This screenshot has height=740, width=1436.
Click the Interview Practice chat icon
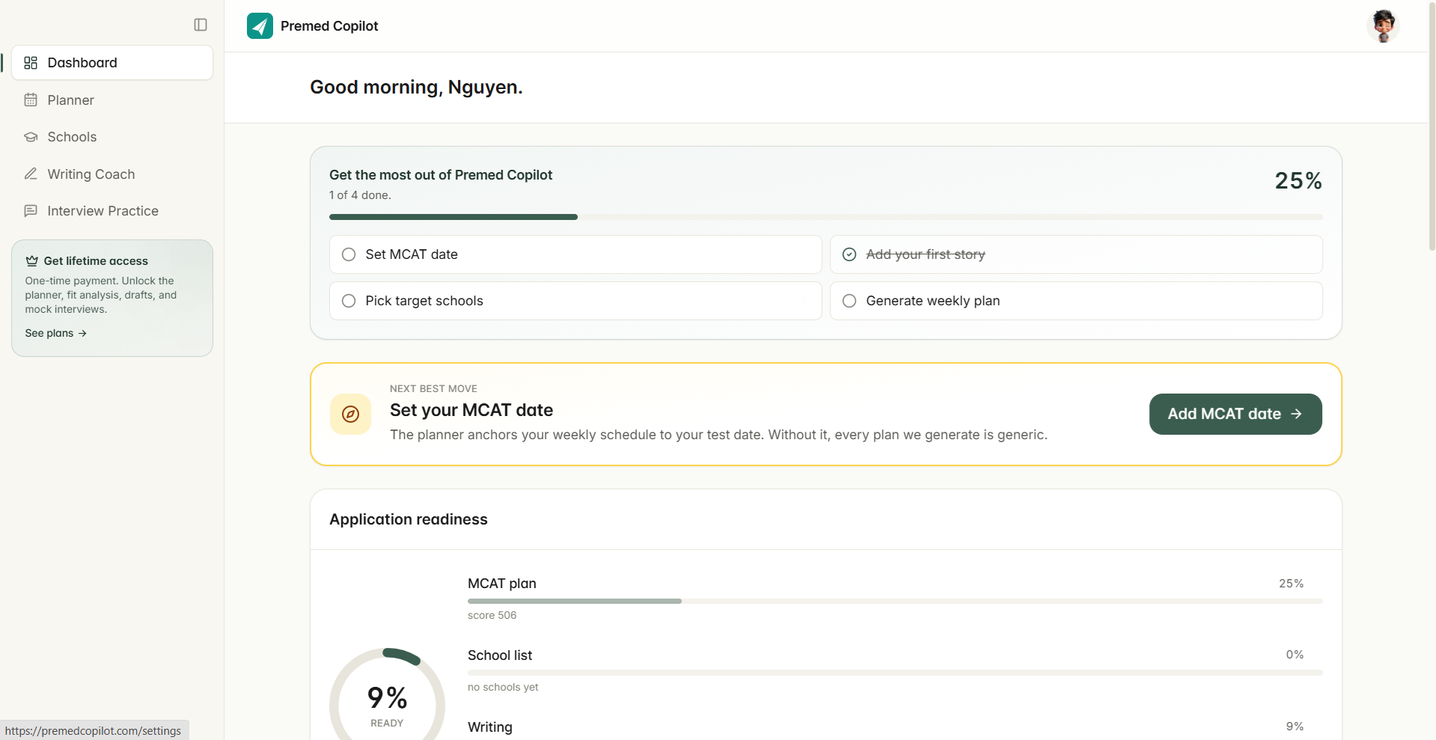pos(31,211)
